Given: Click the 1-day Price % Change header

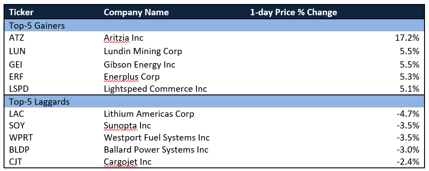Looking at the screenshot, I should [293, 13].
